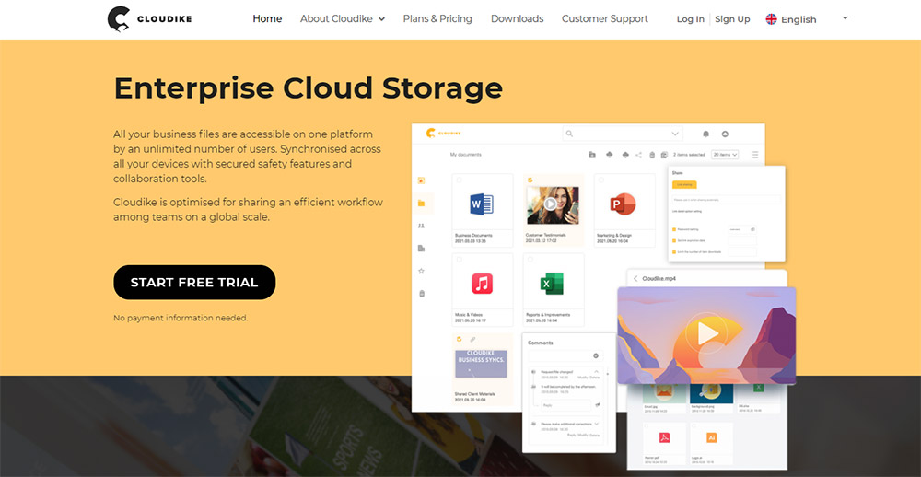Click the new folder toolbar icon
Image resolution: width=921 pixels, height=477 pixels.
click(x=592, y=155)
